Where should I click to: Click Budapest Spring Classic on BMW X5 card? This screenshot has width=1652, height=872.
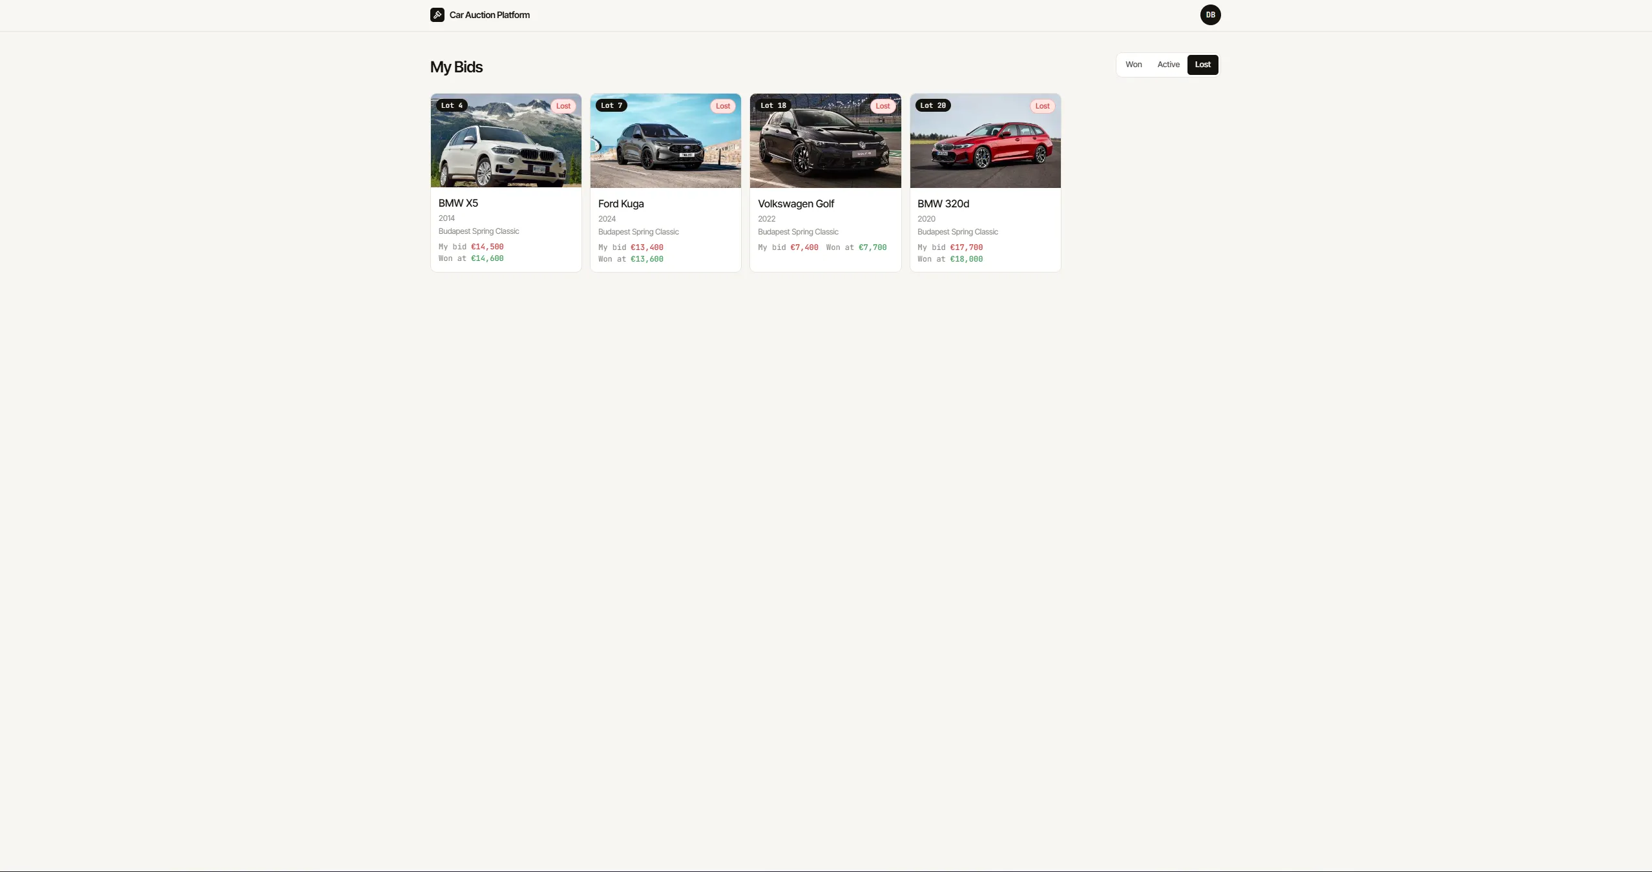tap(479, 231)
